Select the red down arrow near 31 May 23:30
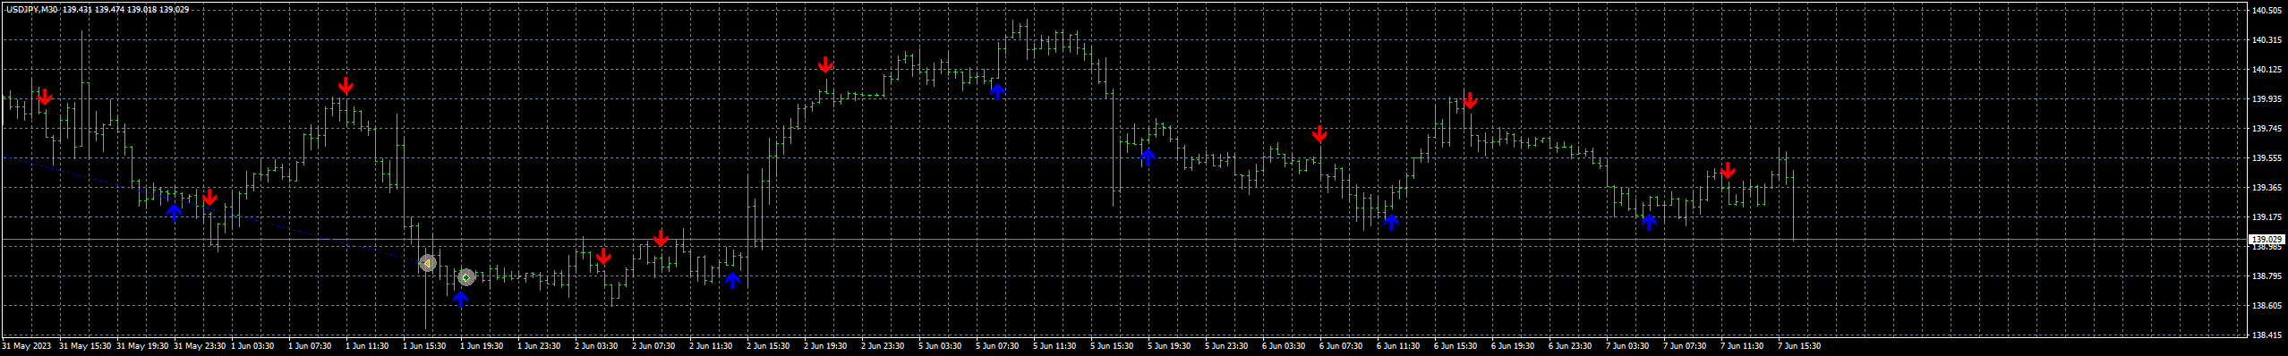 209,197
